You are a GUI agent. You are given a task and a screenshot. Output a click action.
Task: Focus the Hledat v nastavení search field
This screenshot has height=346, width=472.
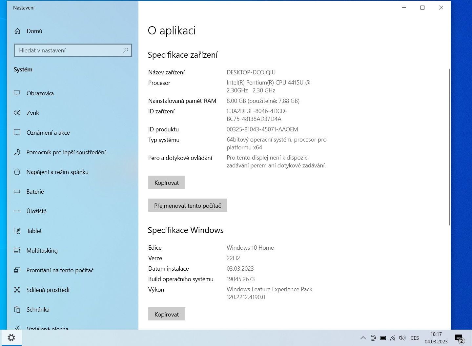(73, 50)
